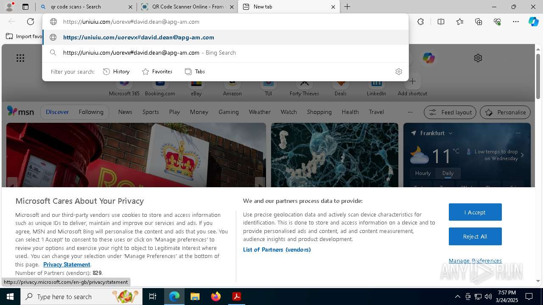Open the Booking.com shortcut
This screenshot has height=305, width=543.
click(x=160, y=88)
